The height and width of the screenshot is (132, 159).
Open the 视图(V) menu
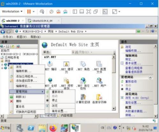[x=22, y=37]
